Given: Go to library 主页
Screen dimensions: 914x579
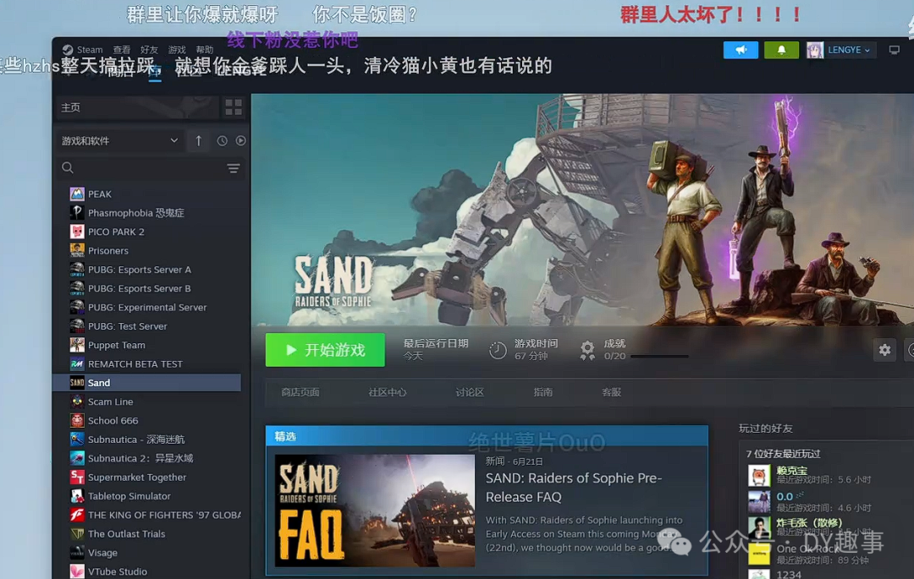Looking at the screenshot, I should coord(138,107).
